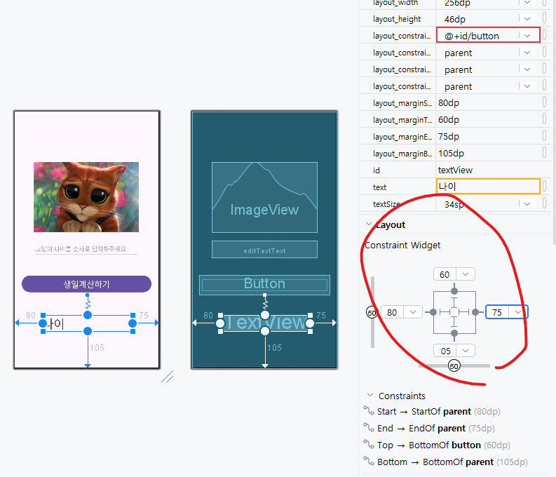The height and width of the screenshot is (477, 556).
Task: Select top anchor circle of 나이 TextView in design view
Action: [88, 315]
